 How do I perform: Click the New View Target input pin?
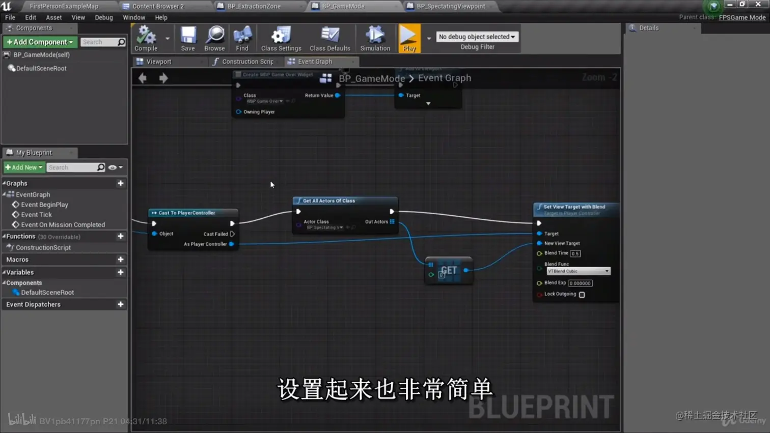pyautogui.click(x=539, y=243)
